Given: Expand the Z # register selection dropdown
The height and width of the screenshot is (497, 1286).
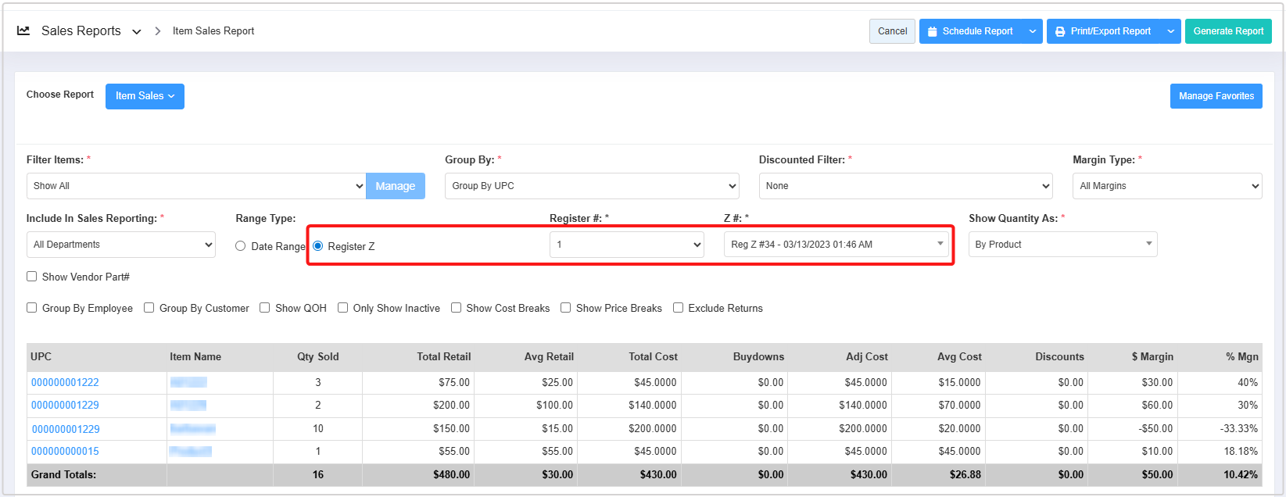Looking at the screenshot, I should (x=836, y=245).
